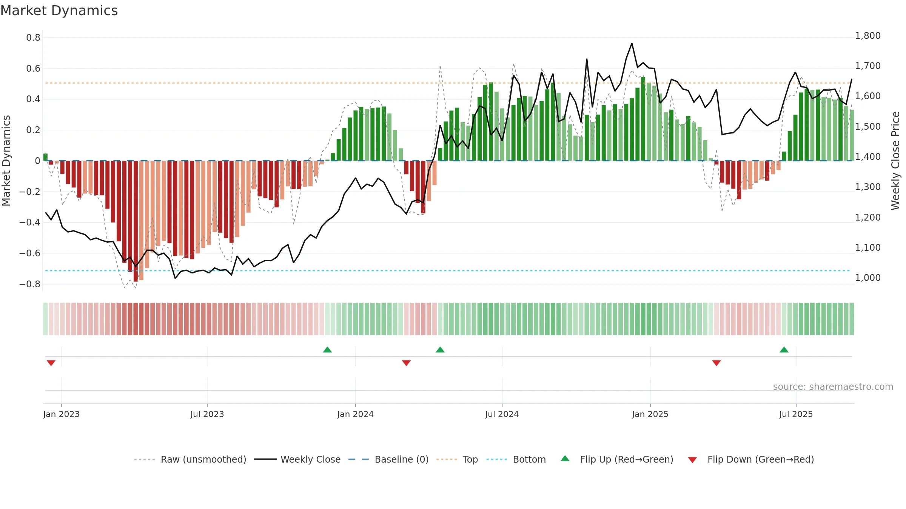Toggle the Raw (unsmoothed) legend entry
The image size is (906, 509).
tap(190, 459)
